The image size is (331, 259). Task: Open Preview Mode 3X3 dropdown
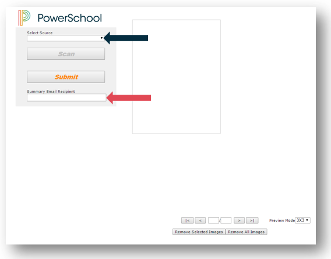302,220
